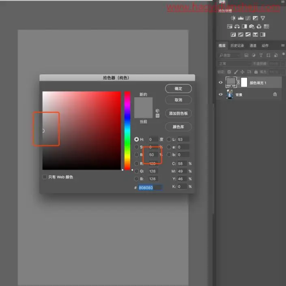Viewport: 286px width, 286px height.
Task: Filter layers by adjustment layers icon
Action: pyautogui.click(x=254, y=55)
